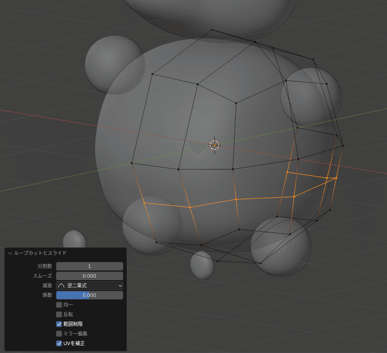
Task: Click the 係数 slider showing 0.000
Action: 90,295
